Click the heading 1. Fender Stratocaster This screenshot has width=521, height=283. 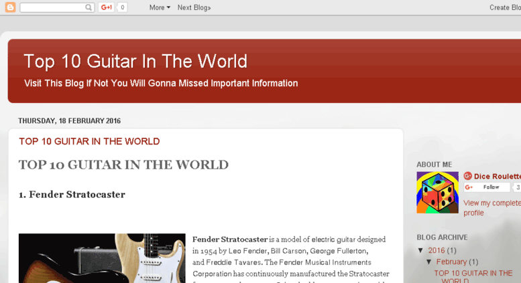(72, 195)
